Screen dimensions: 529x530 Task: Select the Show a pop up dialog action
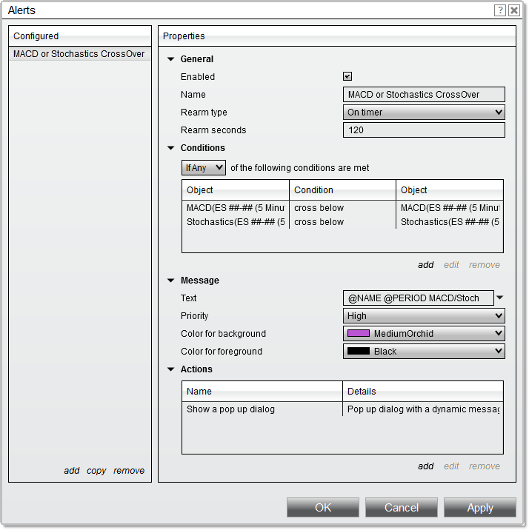click(262, 409)
